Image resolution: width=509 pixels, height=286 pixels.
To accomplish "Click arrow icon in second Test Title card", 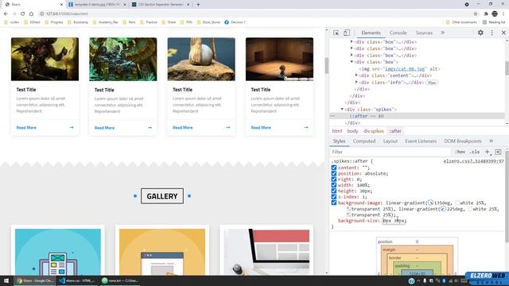I will click(x=150, y=128).
